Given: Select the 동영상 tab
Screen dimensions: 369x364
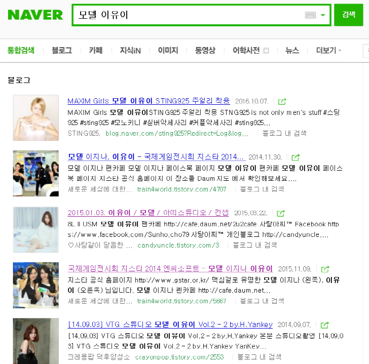Looking at the screenshot, I should (205, 50).
